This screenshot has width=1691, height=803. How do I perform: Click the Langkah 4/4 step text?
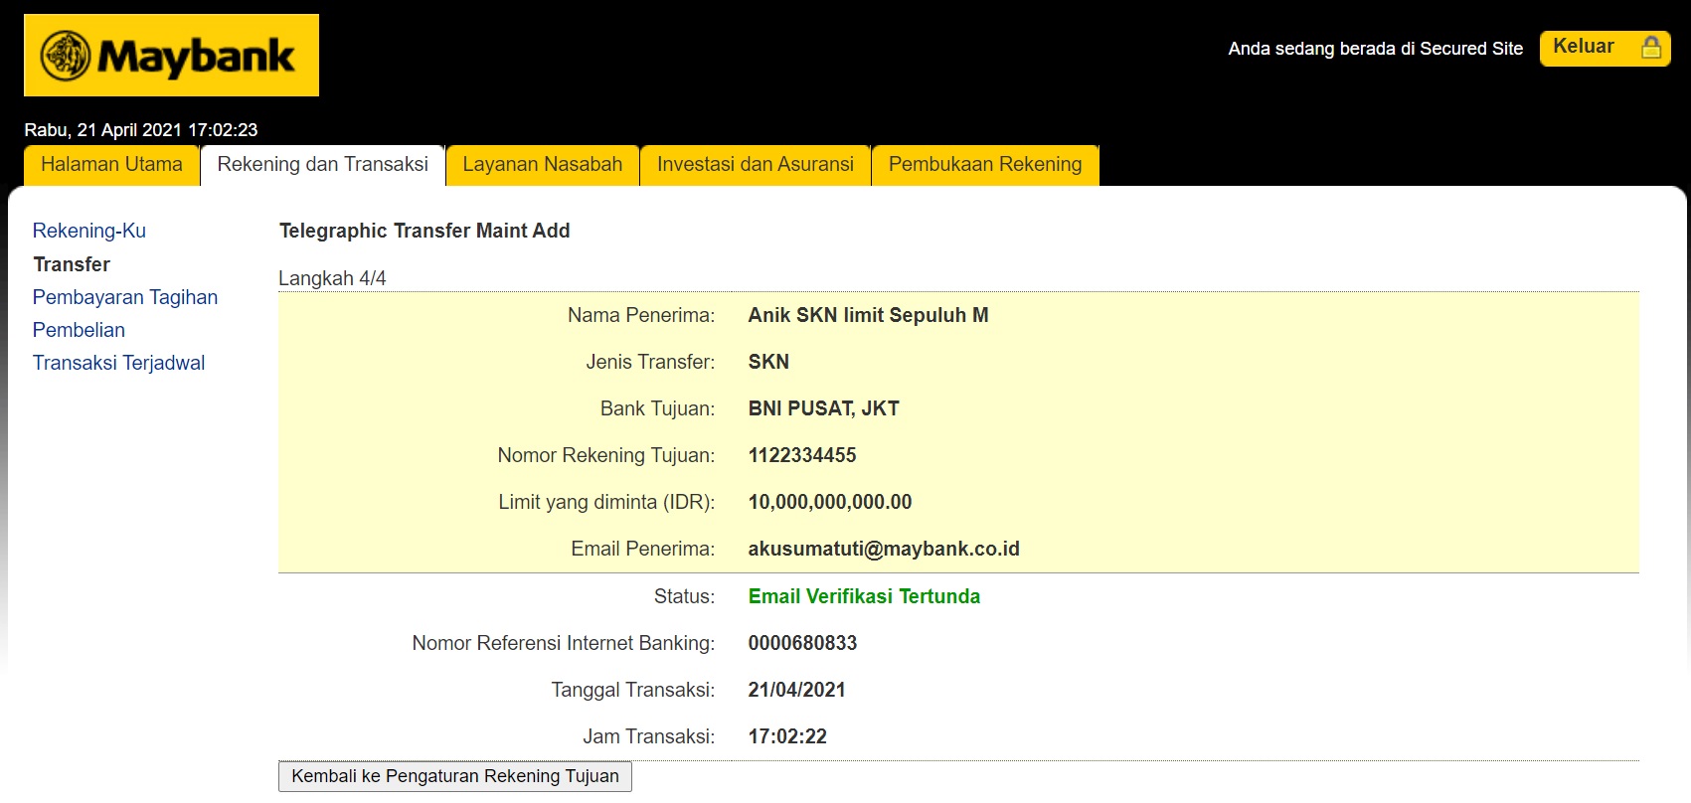332,278
